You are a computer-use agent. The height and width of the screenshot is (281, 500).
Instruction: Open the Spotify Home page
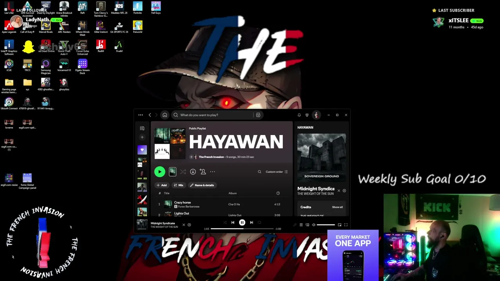click(x=165, y=115)
